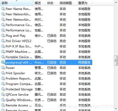Click 自动 startup type in Power row
Image resolution: width=118 pixels, height=111 pixels.
63,68
